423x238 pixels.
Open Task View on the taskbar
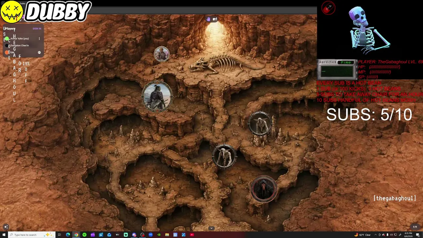coord(60,235)
